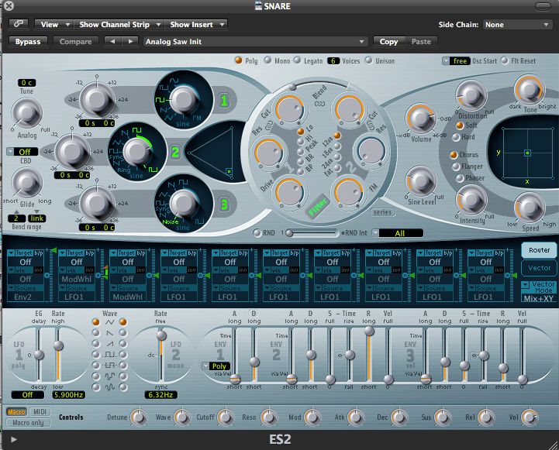The image size is (559, 450).
Task: Switch to the Vector tab
Action: pyautogui.click(x=539, y=268)
